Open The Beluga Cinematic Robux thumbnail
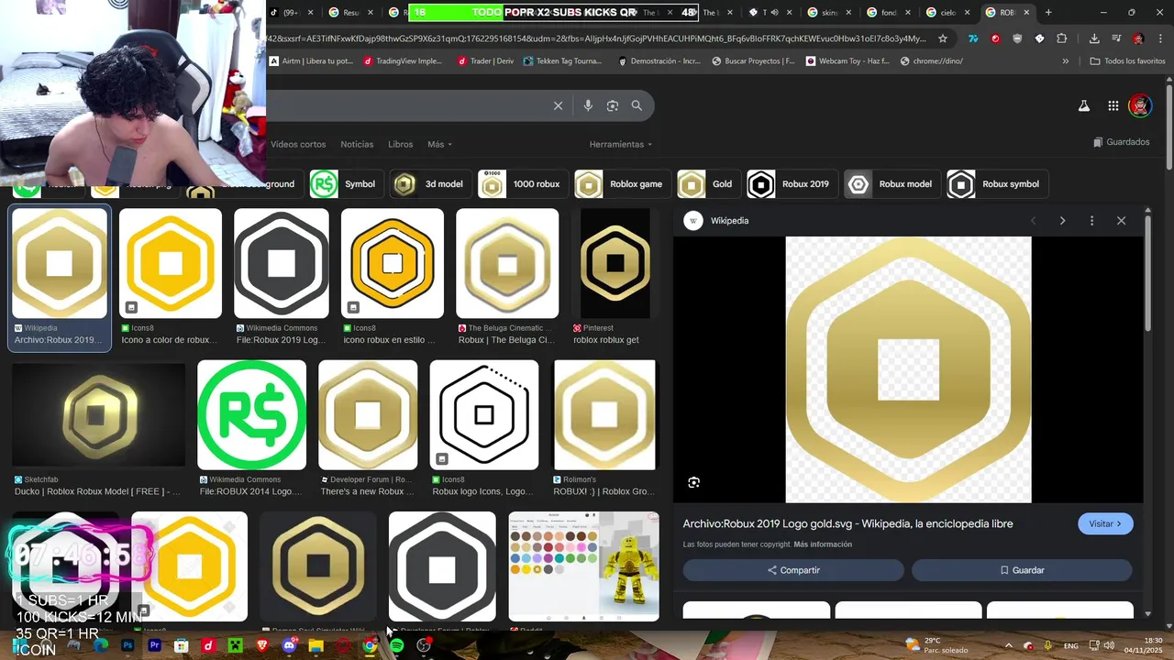Image resolution: width=1174 pixels, height=660 pixels. click(x=507, y=263)
